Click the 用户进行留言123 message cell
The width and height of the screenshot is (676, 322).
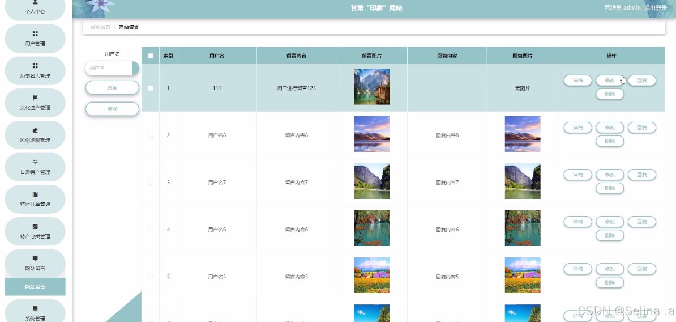click(296, 88)
